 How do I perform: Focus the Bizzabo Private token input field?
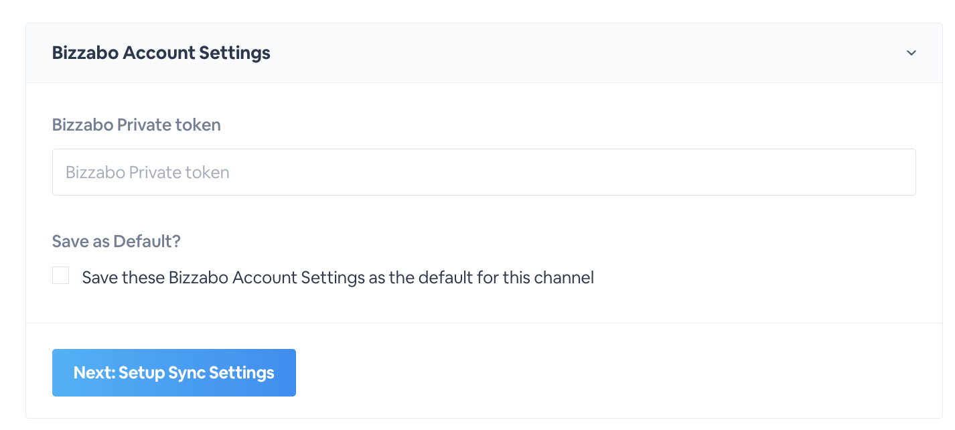click(x=484, y=172)
